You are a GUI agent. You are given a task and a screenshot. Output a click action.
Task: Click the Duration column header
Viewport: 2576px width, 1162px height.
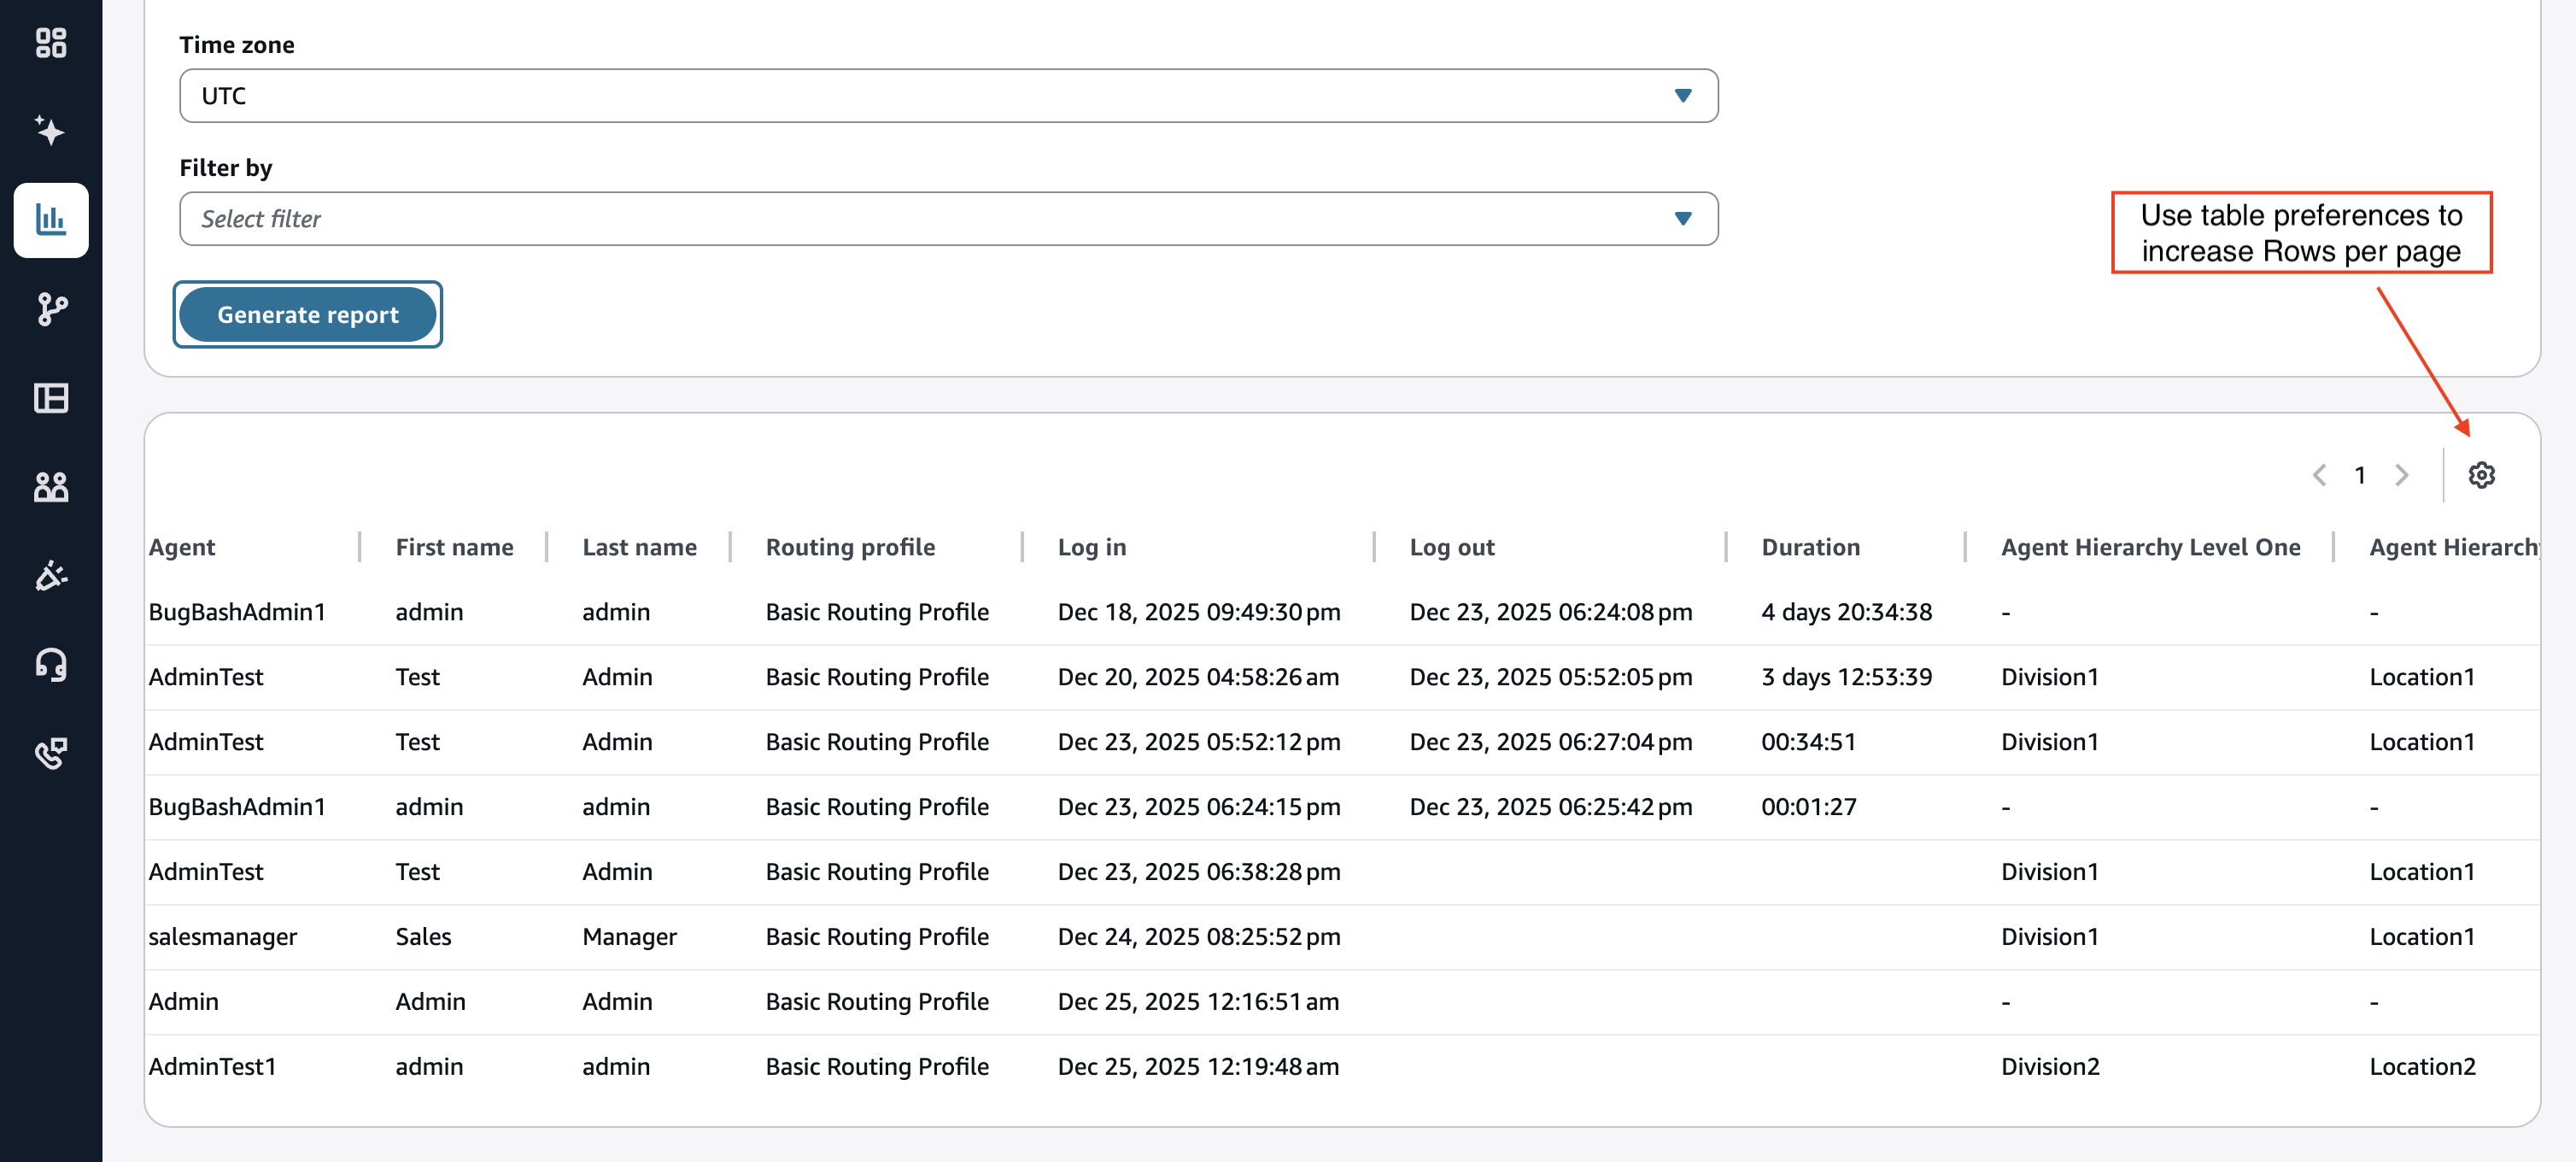[x=1810, y=546]
